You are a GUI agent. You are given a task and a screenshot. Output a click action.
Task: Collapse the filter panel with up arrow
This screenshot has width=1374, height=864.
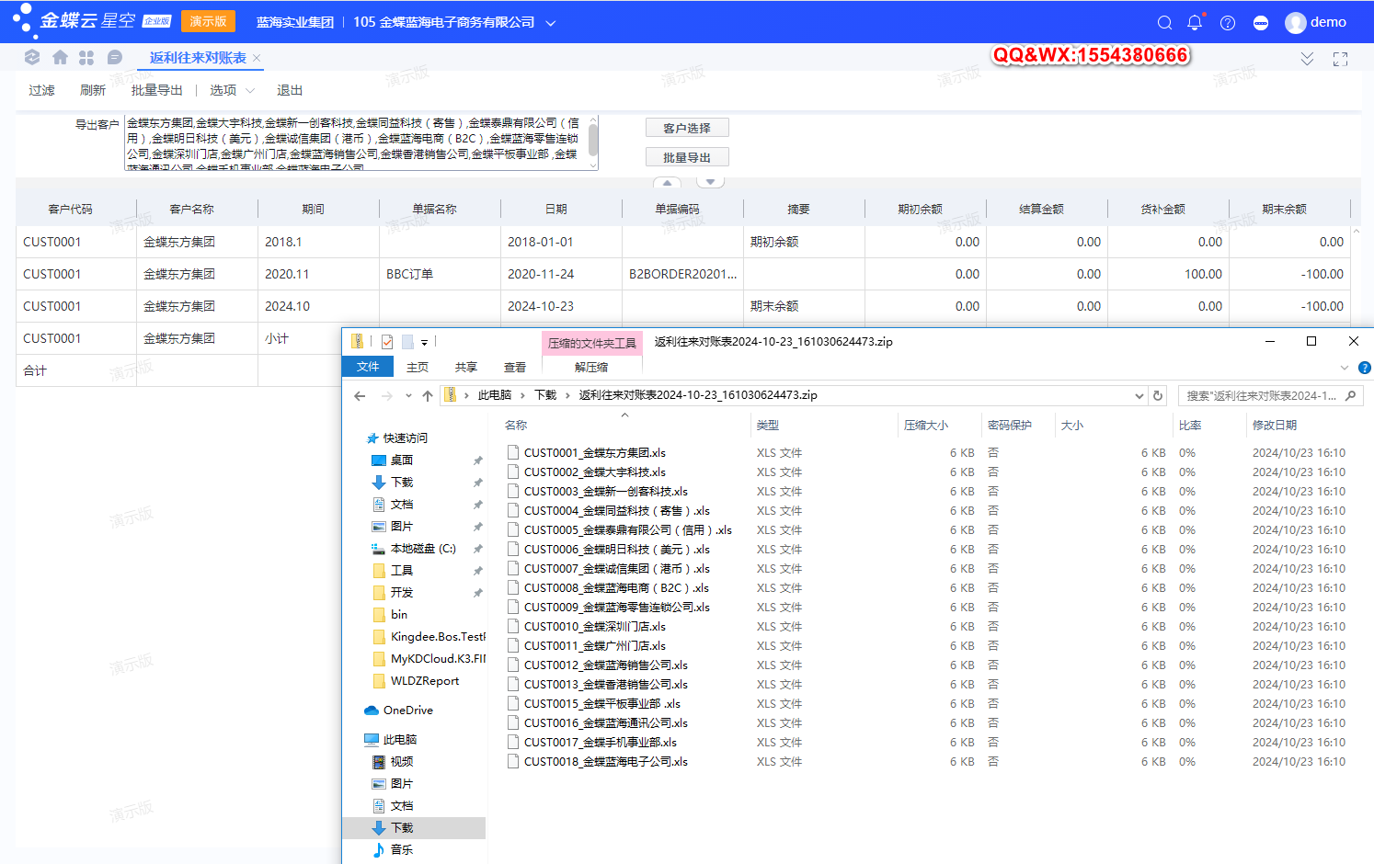coord(667,182)
